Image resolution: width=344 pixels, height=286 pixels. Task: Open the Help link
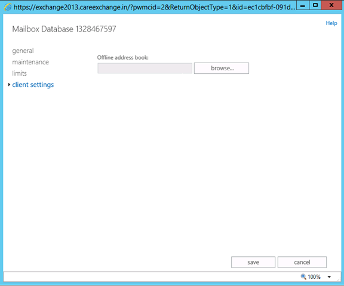331,23
